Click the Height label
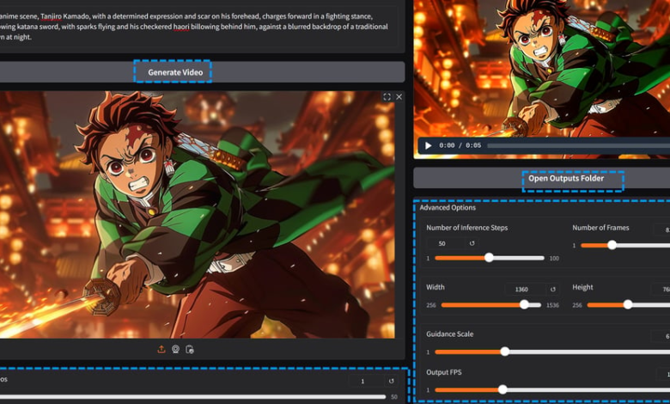Image resolution: width=670 pixels, height=404 pixels. coord(582,287)
